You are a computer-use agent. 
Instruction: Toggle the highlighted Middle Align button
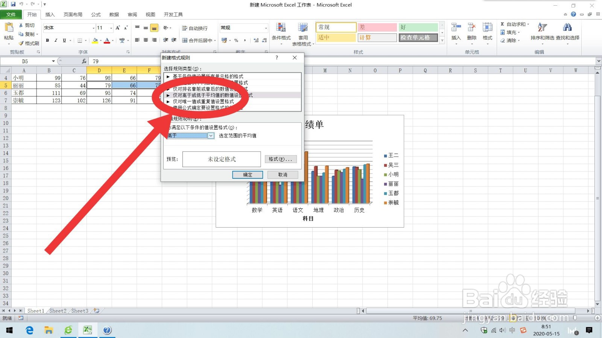pos(154,28)
